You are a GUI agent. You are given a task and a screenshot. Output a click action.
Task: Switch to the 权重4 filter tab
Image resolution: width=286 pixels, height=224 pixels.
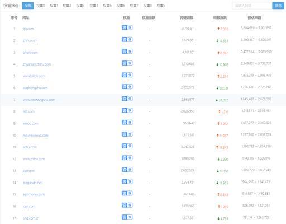click(94, 6)
